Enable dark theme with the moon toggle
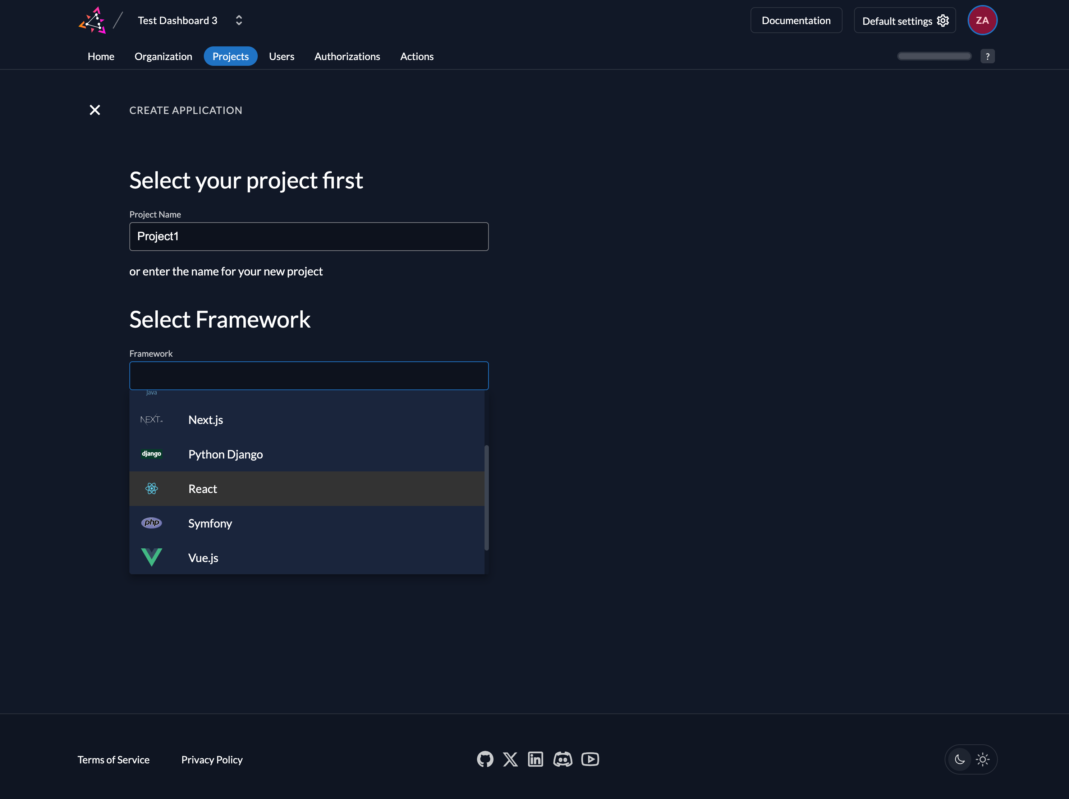 pyautogui.click(x=960, y=759)
